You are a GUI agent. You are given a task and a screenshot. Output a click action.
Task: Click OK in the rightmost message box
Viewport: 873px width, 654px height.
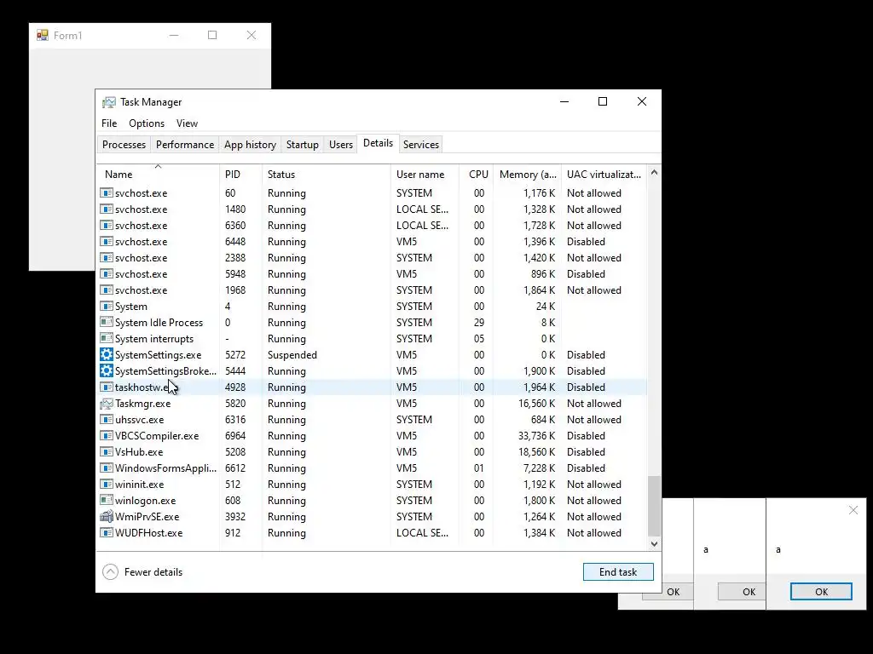tap(821, 592)
